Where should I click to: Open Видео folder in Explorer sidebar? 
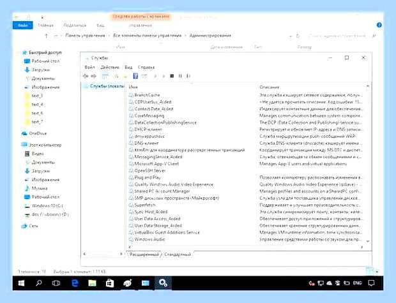click(34, 153)
